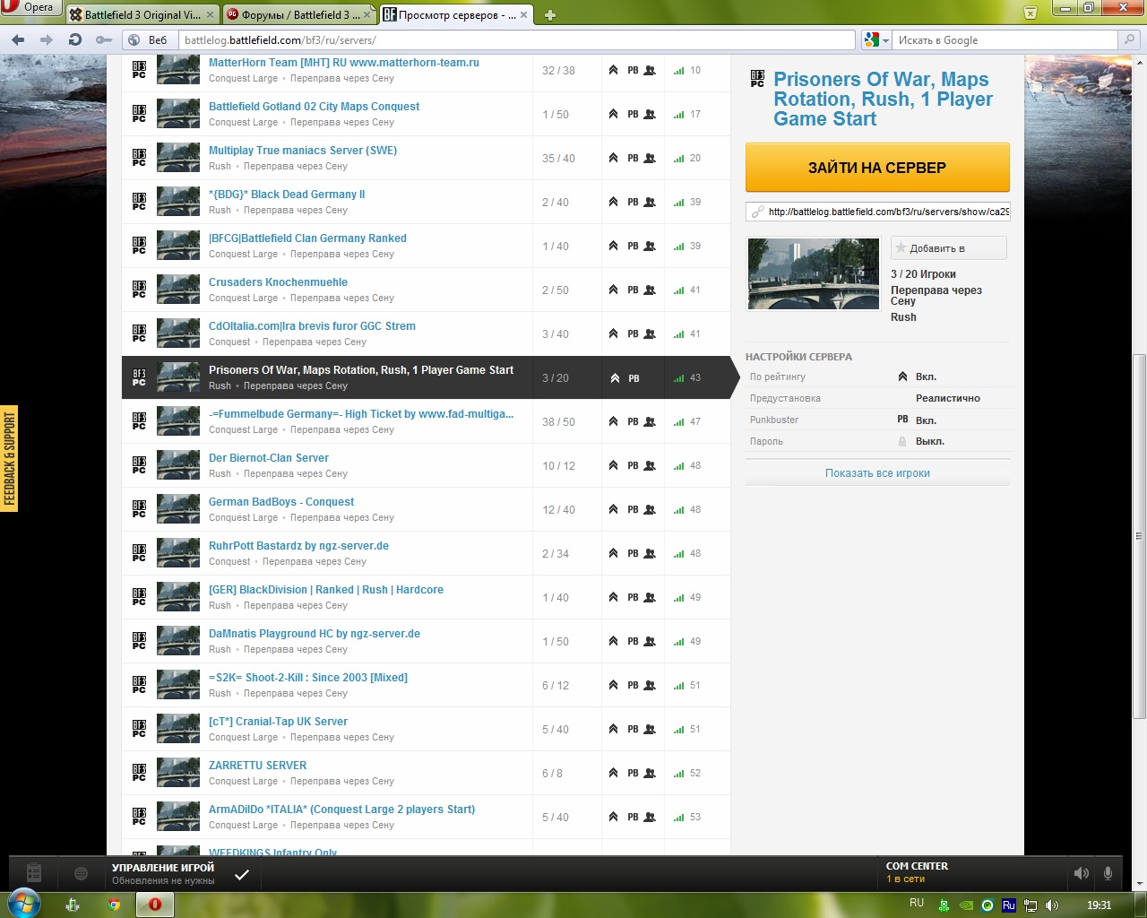The height and width of the screenshot is (918, 1147).
Task: Select [cT*] Cranial-Tap UK Server
Action: coord(278,722)
